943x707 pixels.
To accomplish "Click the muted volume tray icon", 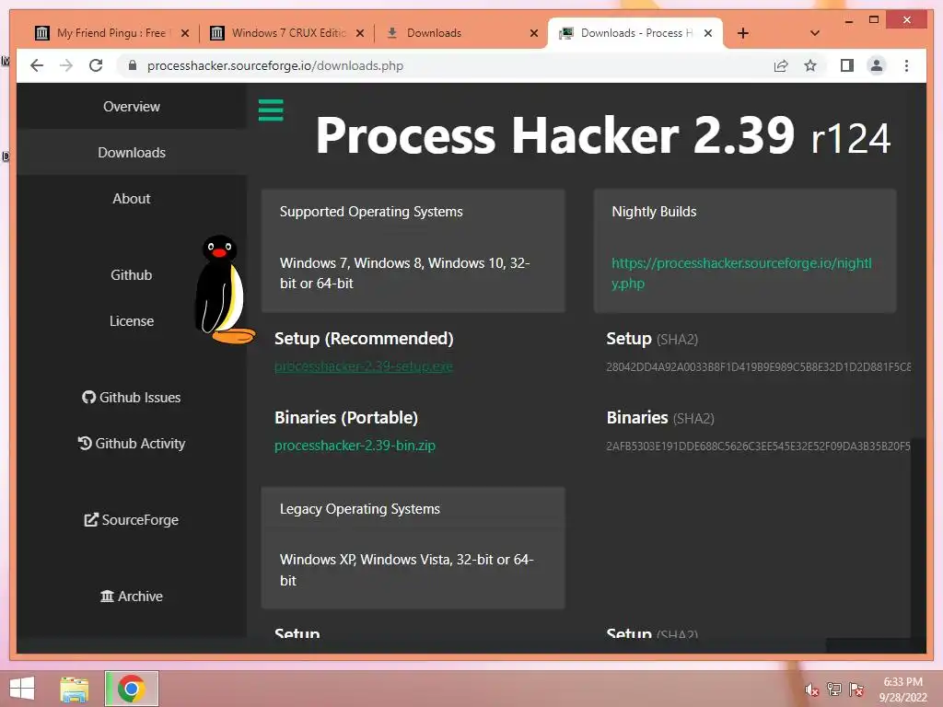I will click(812, 690).
